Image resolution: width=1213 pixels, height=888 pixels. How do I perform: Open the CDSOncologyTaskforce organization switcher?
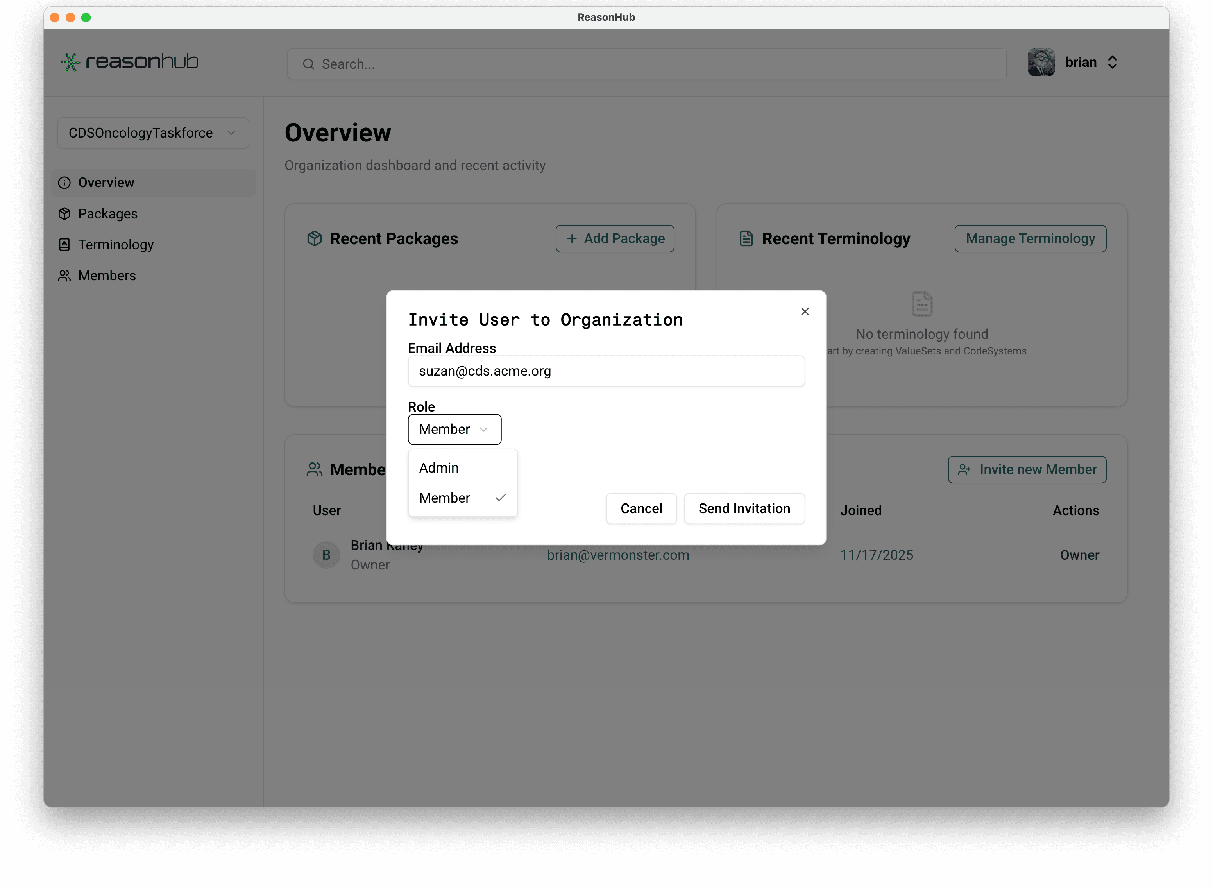153,133
